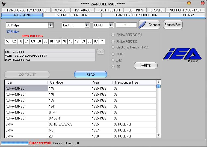Click the VIN WBAAX51040PD31179 field
207x147 pixels.
pos(50,55)
